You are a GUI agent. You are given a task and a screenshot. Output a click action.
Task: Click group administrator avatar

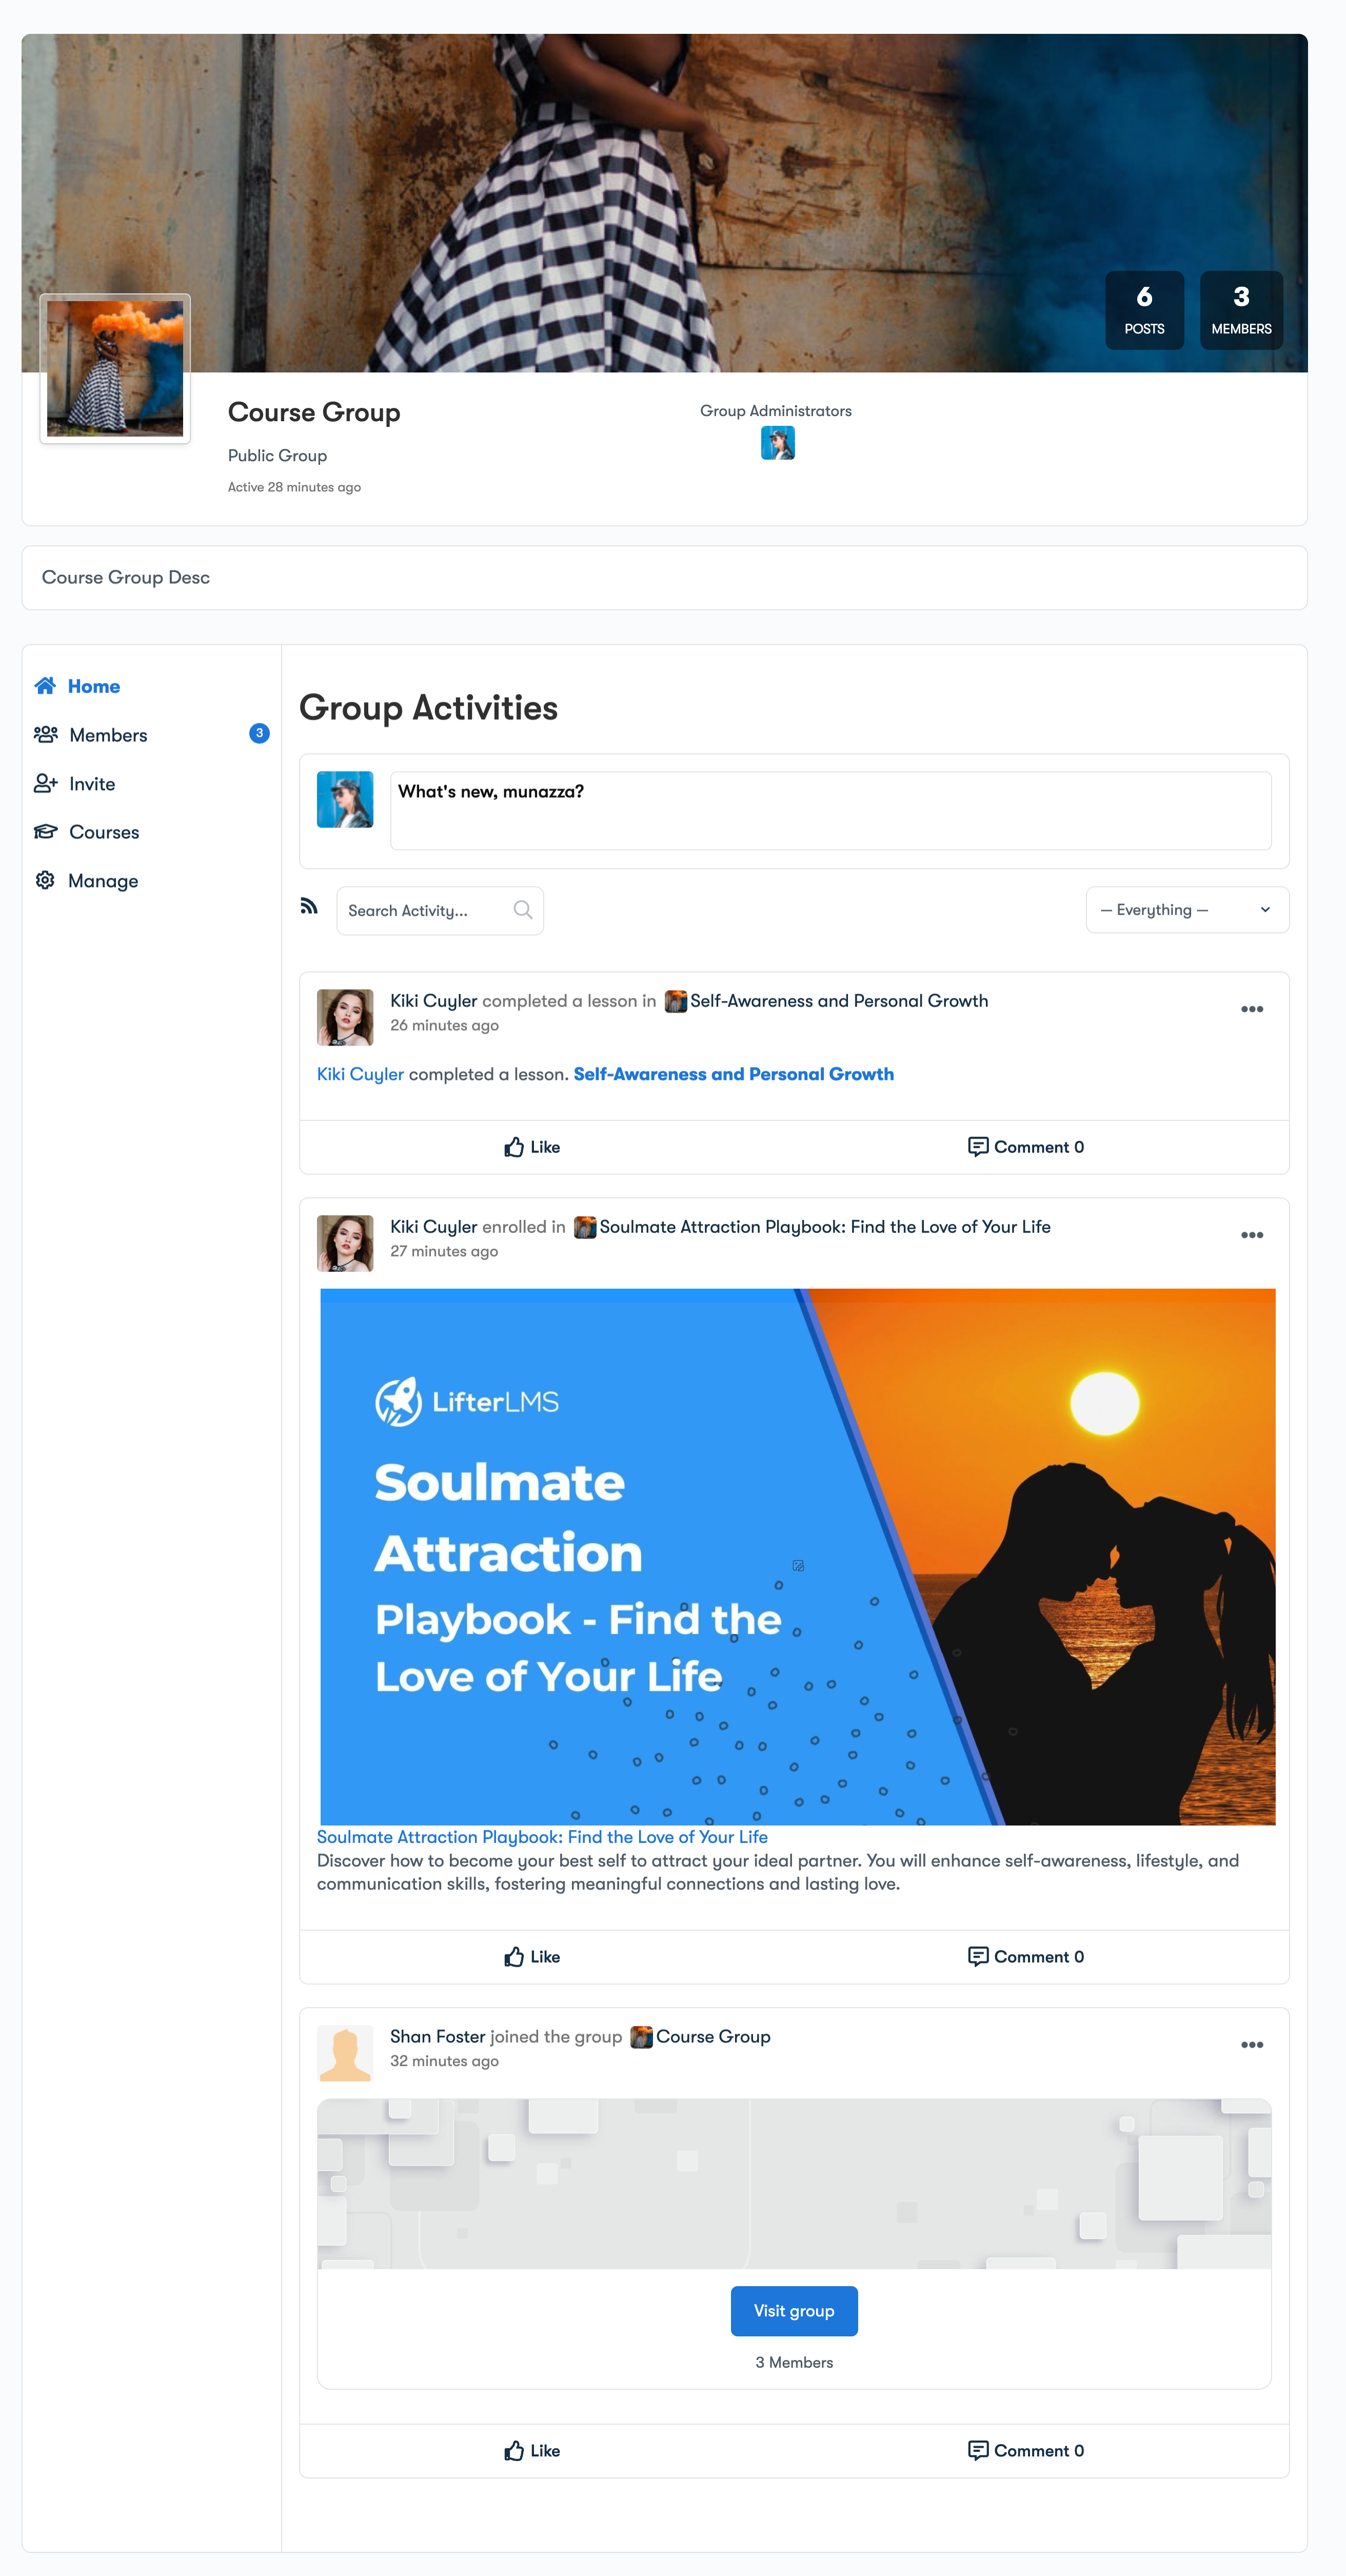pos(778,443)
